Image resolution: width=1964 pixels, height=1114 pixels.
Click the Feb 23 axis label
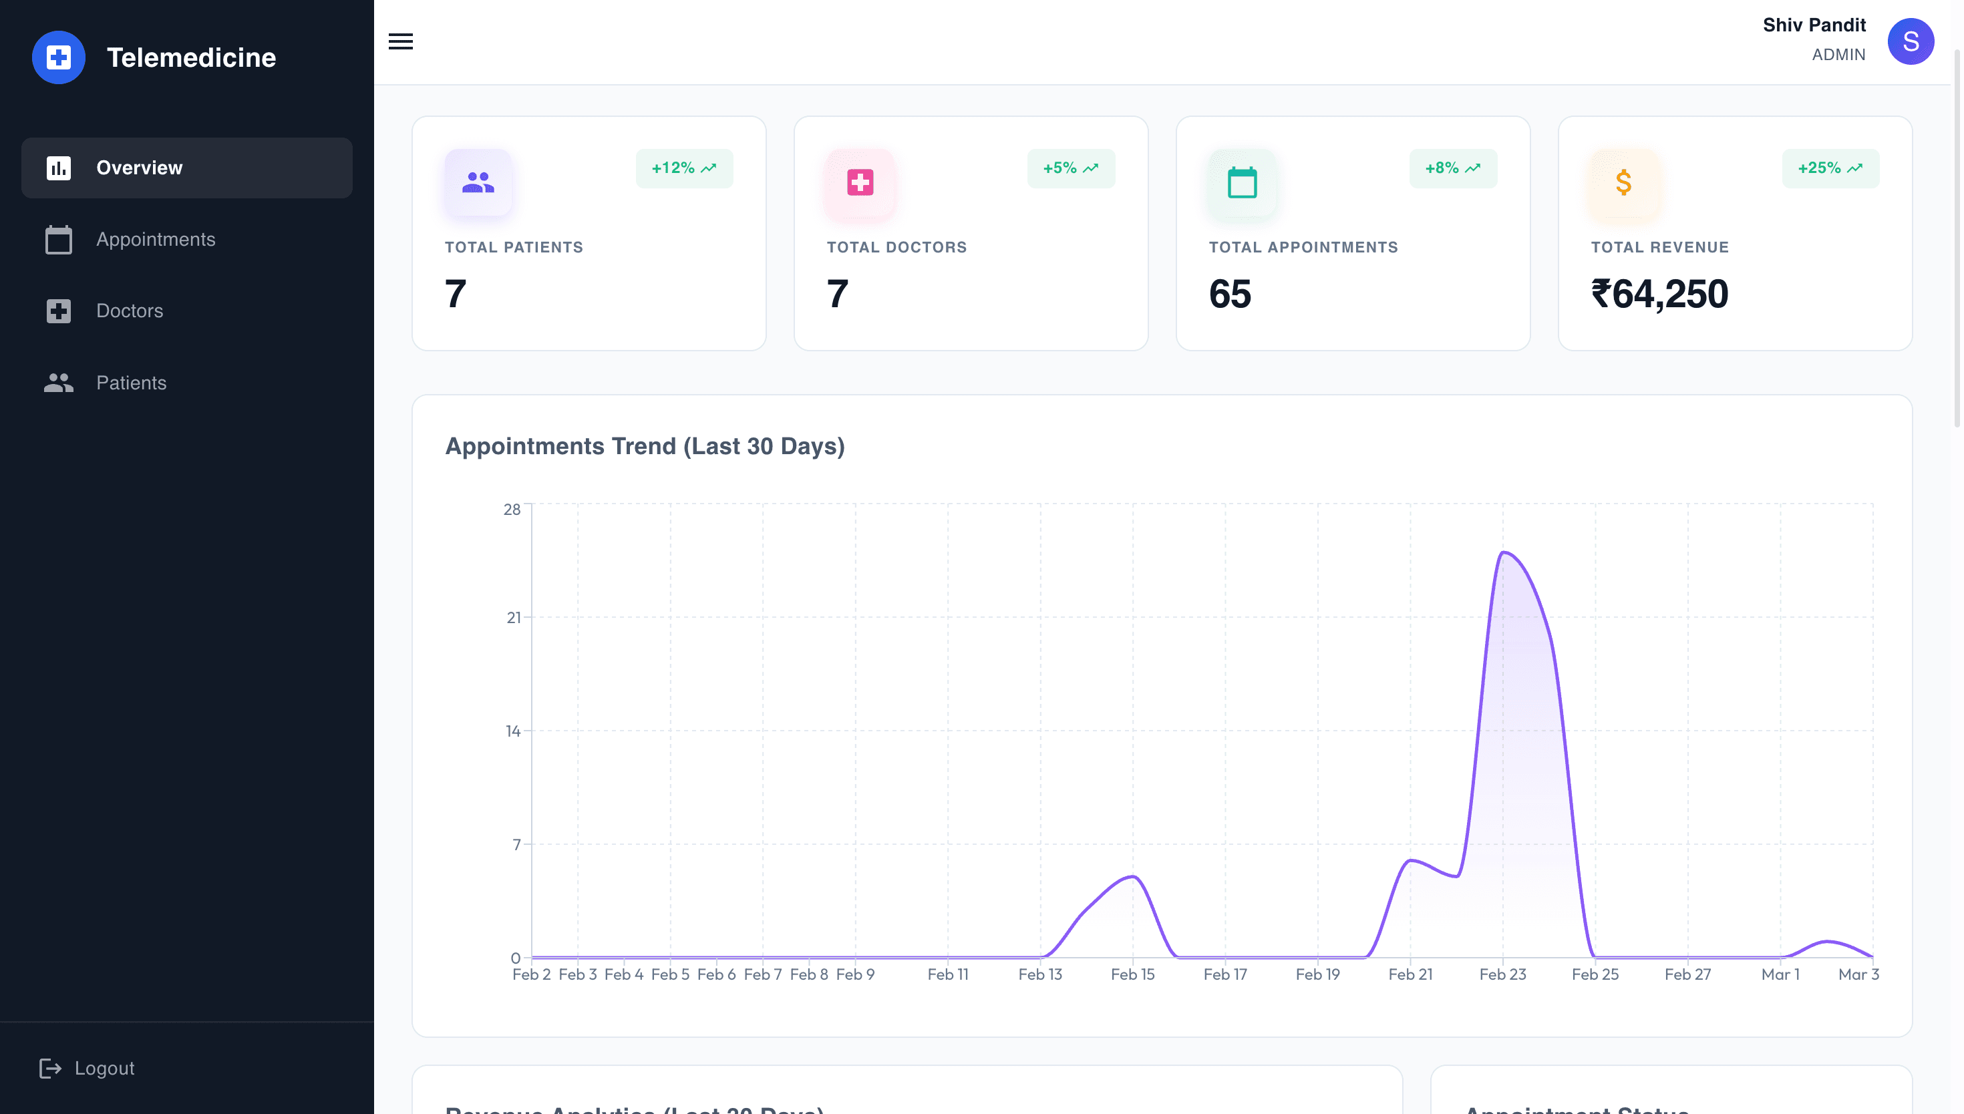pyautogui.click(x=1502, y=974)
